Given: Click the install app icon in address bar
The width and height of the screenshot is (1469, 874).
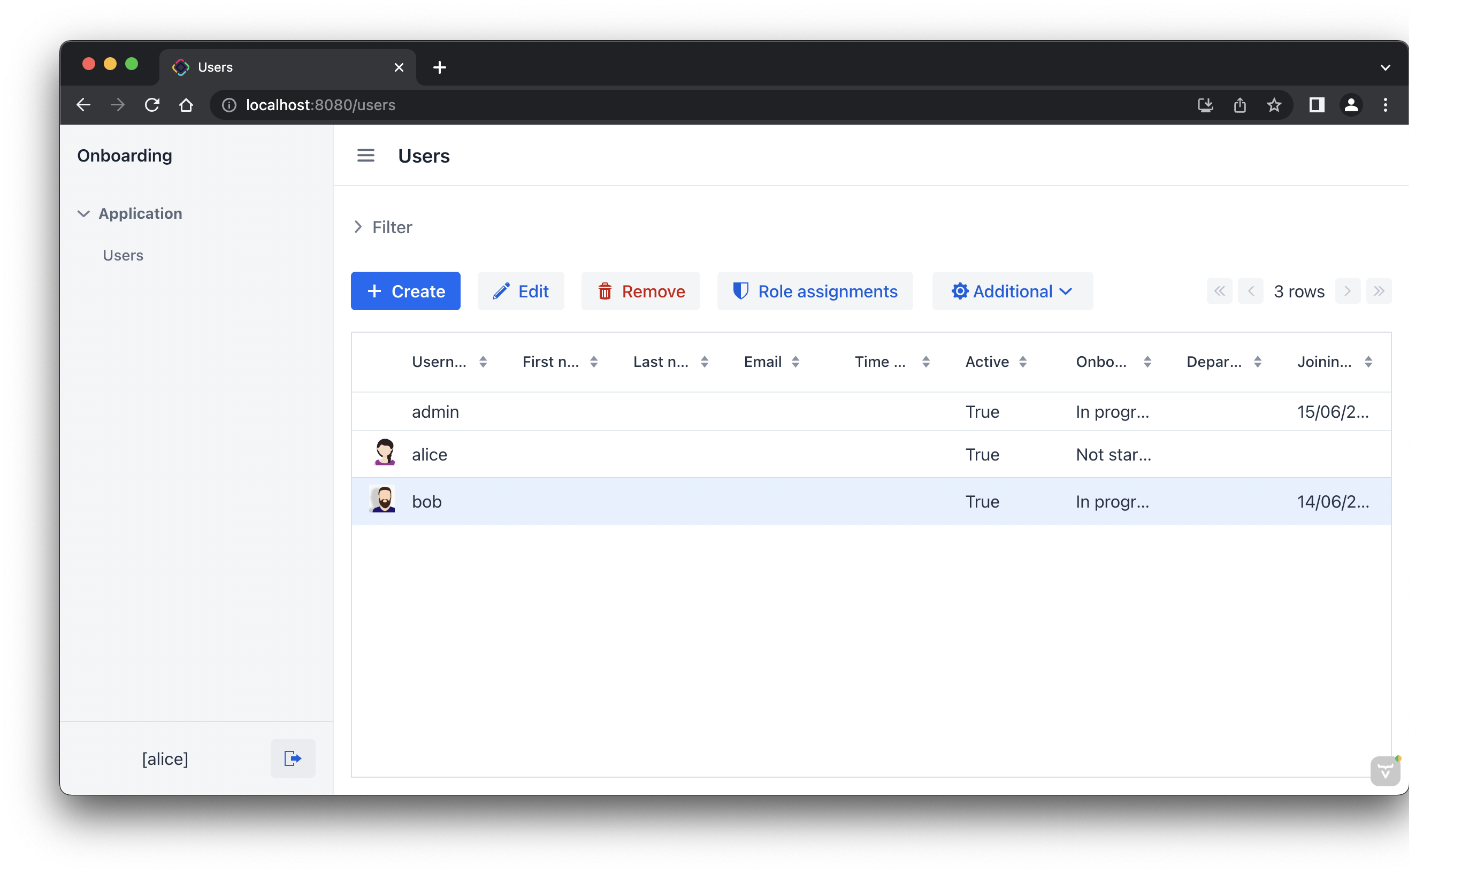Looking at the screenshot, I should tap(1205, 105).
